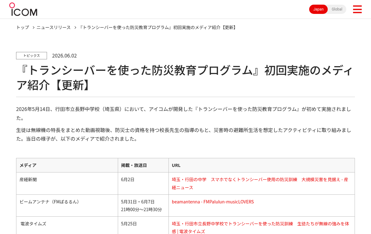371x234 pixels.
Task: Select the 電波タイムズ media cell
Action: [x=67, y=225]
